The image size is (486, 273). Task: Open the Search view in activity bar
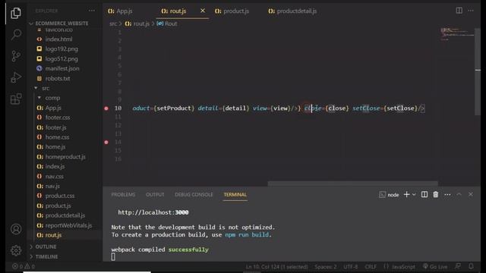click(16, 34)
